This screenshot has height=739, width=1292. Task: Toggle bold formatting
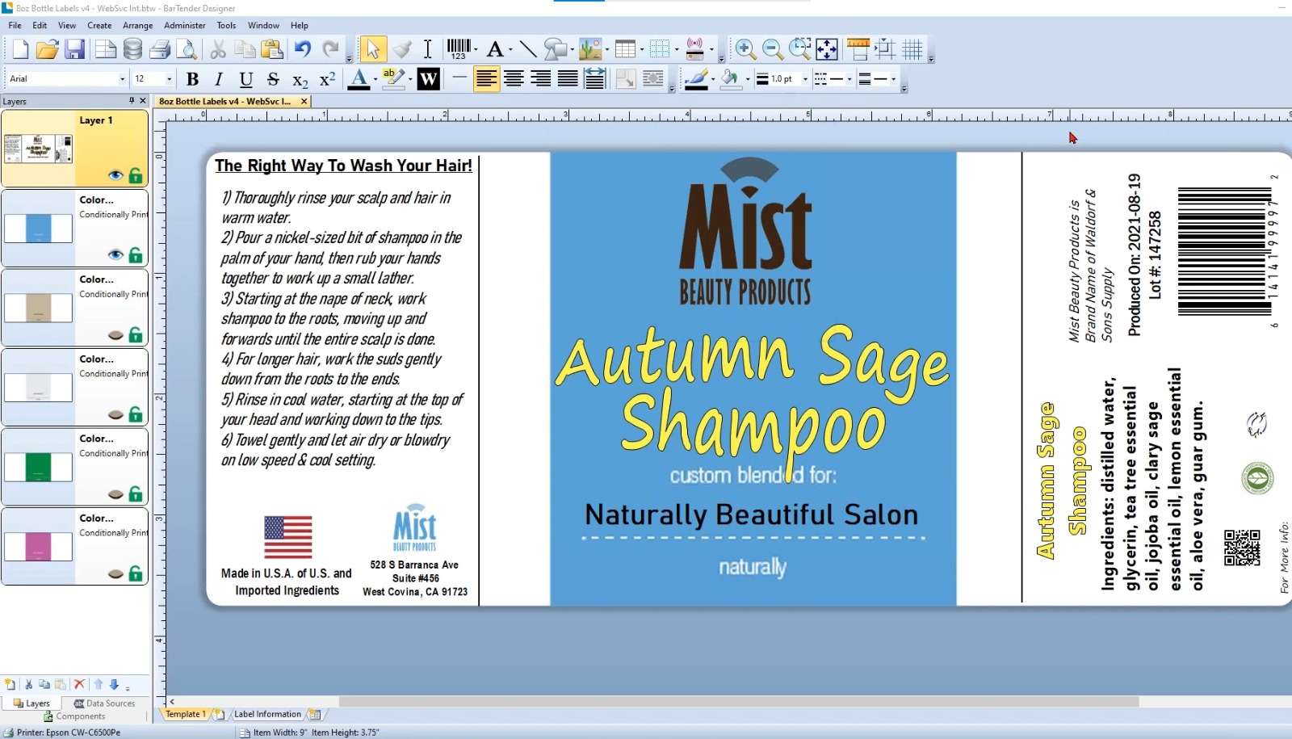tap(192, 79)
